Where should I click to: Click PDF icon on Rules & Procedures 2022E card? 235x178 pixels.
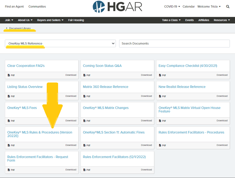9,145
